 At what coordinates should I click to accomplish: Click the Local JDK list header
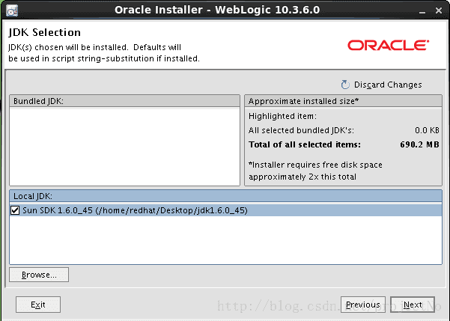coord(225,196)
